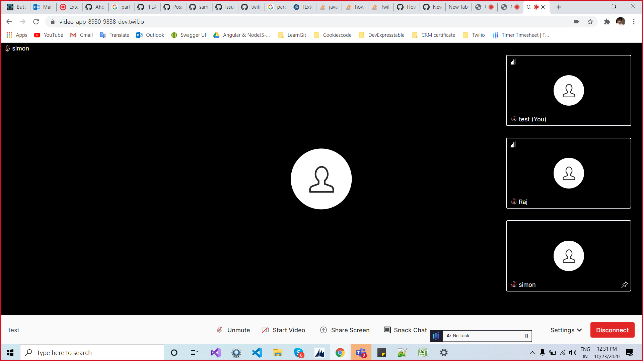Image resolution: width=643 pixels, height=361 pixels.
Task: Click the muted microphone icon next to Raj
Action: click(513, 202)
